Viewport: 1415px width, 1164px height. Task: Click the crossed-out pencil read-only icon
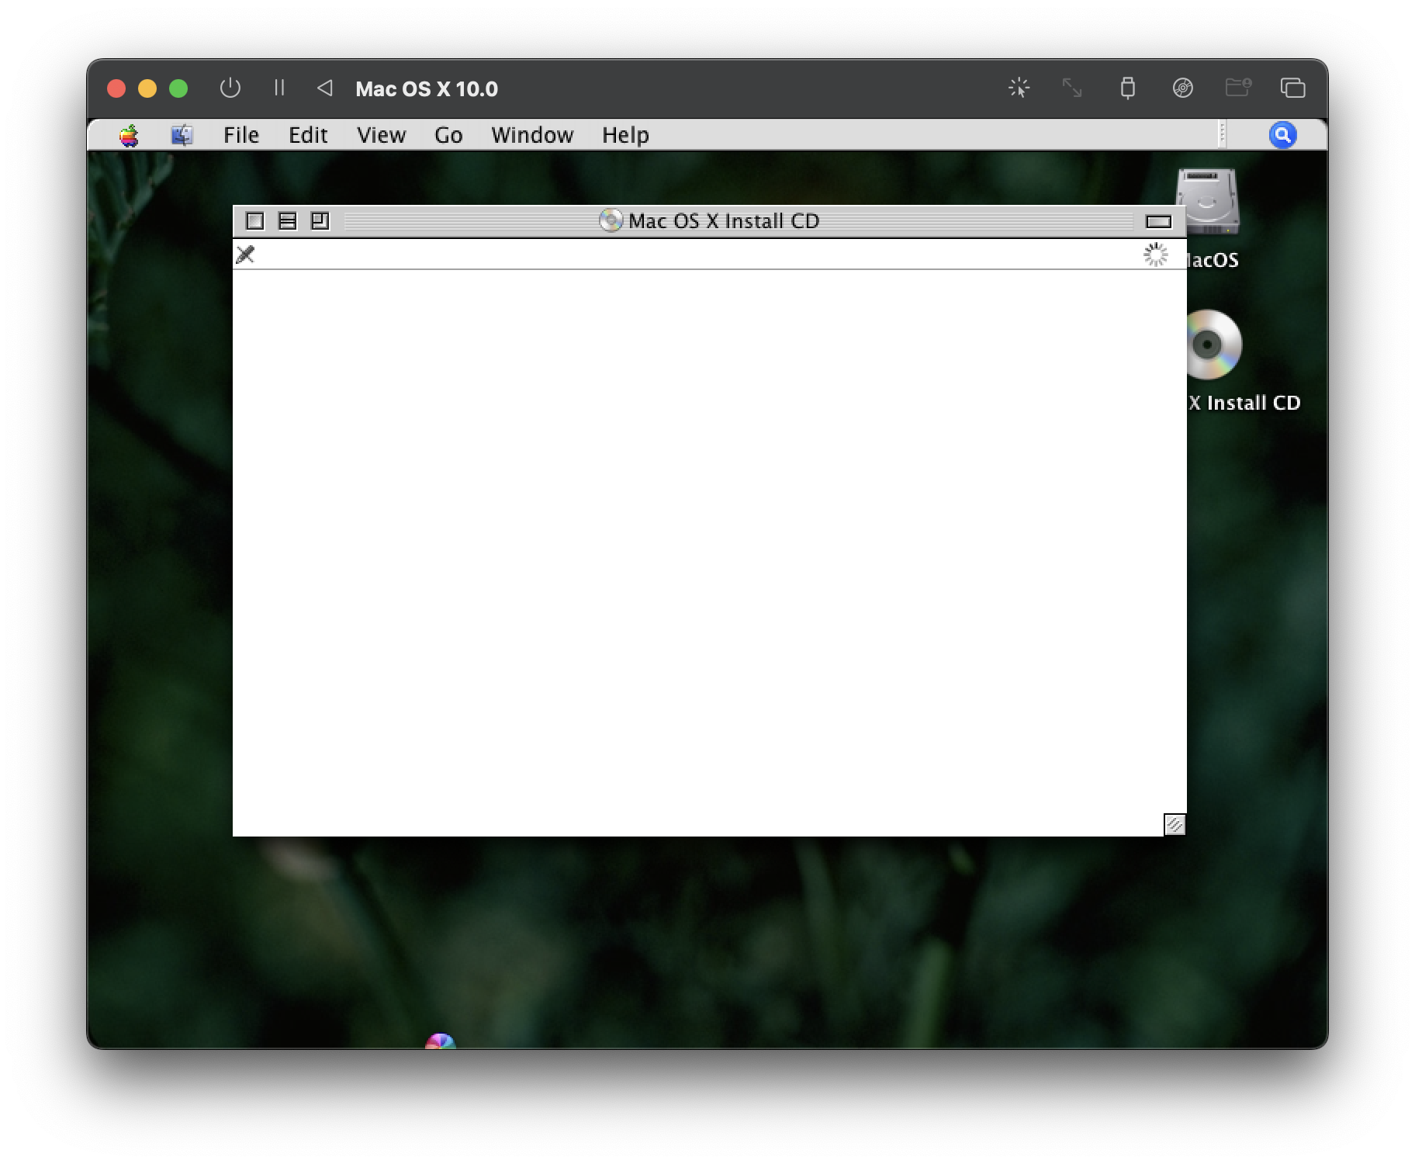tap(245, 255)
